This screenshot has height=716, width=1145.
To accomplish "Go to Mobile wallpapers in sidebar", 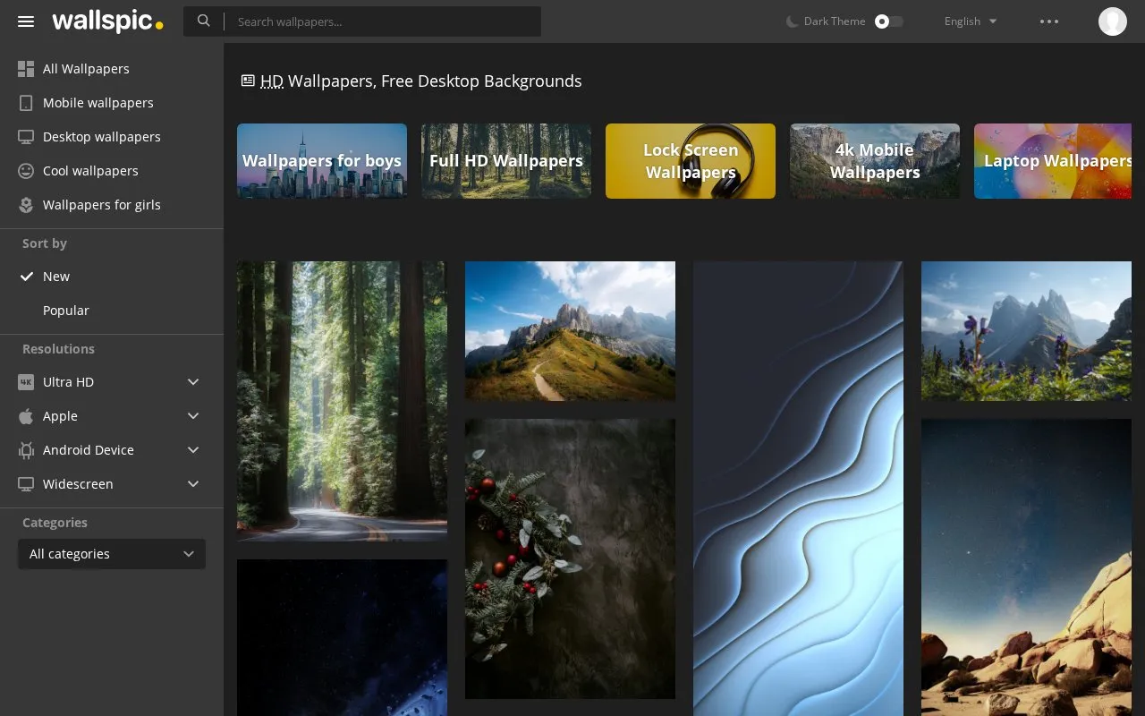I will point(112,103).
